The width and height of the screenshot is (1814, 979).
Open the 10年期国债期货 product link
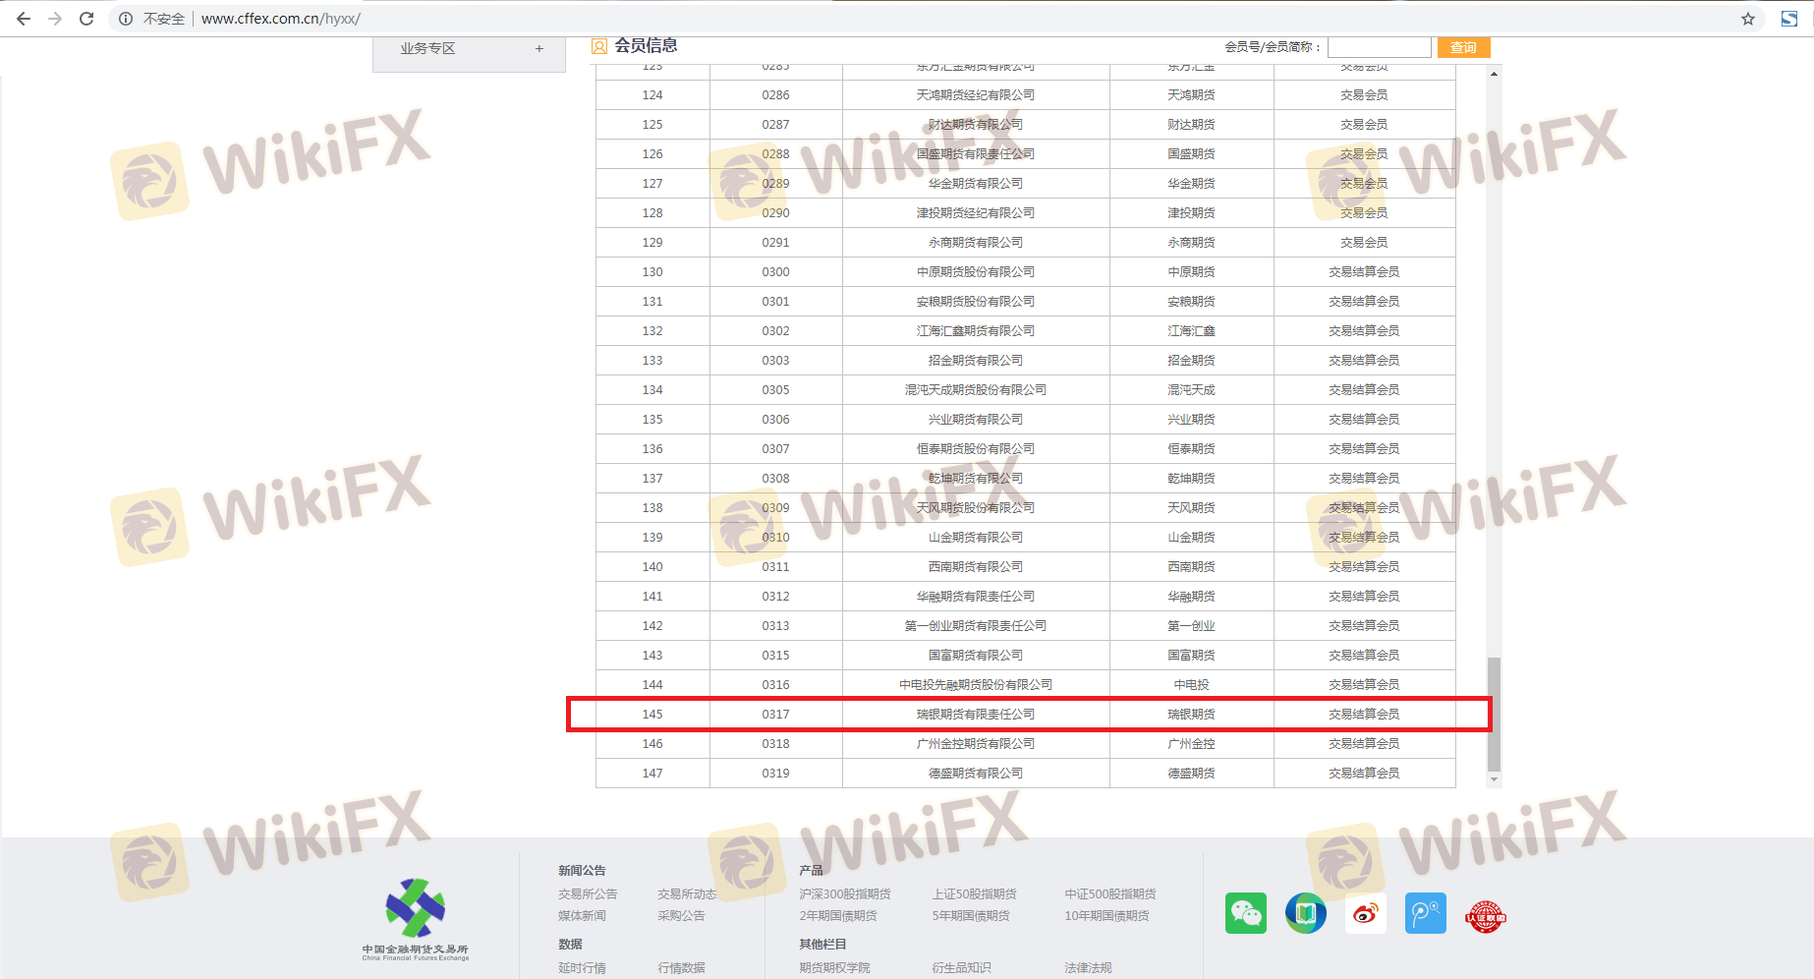point(1106,916)
